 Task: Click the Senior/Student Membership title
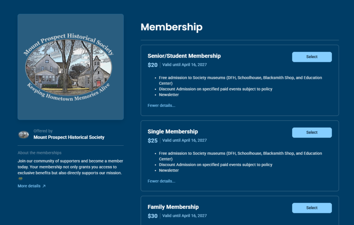tap(184, 56)
